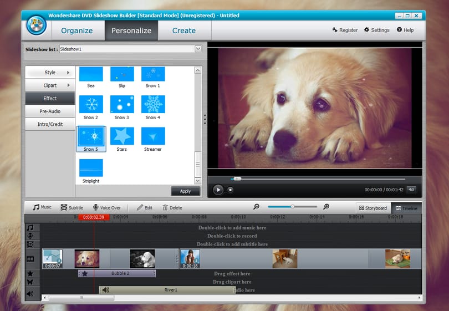Expand the Style category arrow
The height and width of the screenshot is (311, 449).
pos(68,73)
